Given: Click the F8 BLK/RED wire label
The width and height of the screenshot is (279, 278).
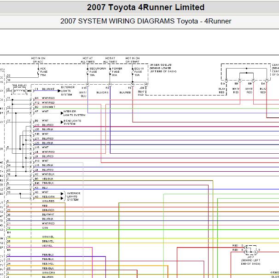Looking at the screenshot, I should (x=125, y=90).
